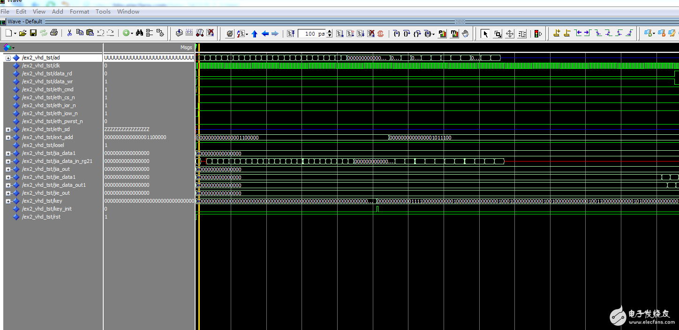
Task: Open dropdown arrow beside New file icon
Action: (x=15, y=34)
